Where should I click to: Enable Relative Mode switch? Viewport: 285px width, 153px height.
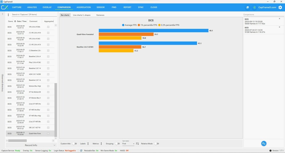[x=156, y=144]
